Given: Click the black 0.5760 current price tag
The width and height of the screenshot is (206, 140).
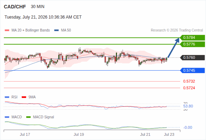Looking at the screenshot, I should 192,57.
